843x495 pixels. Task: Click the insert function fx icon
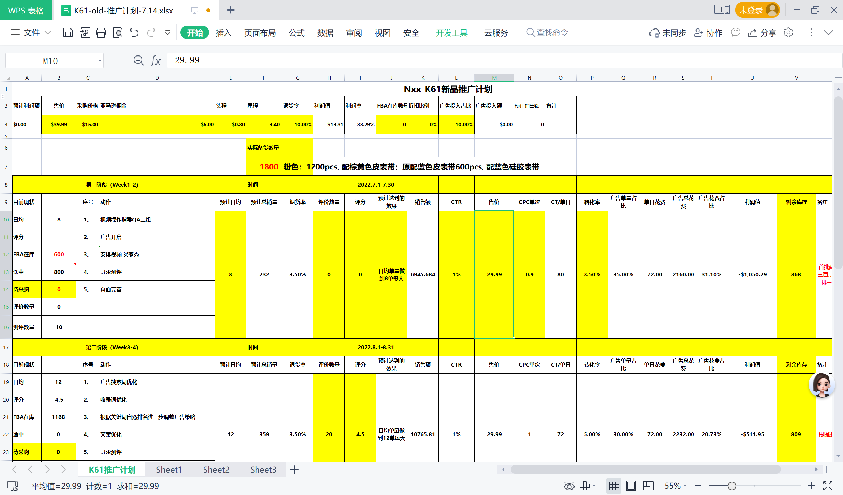click(x=155, y=61)
